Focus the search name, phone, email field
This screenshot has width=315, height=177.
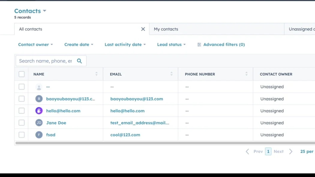(45, 61)
